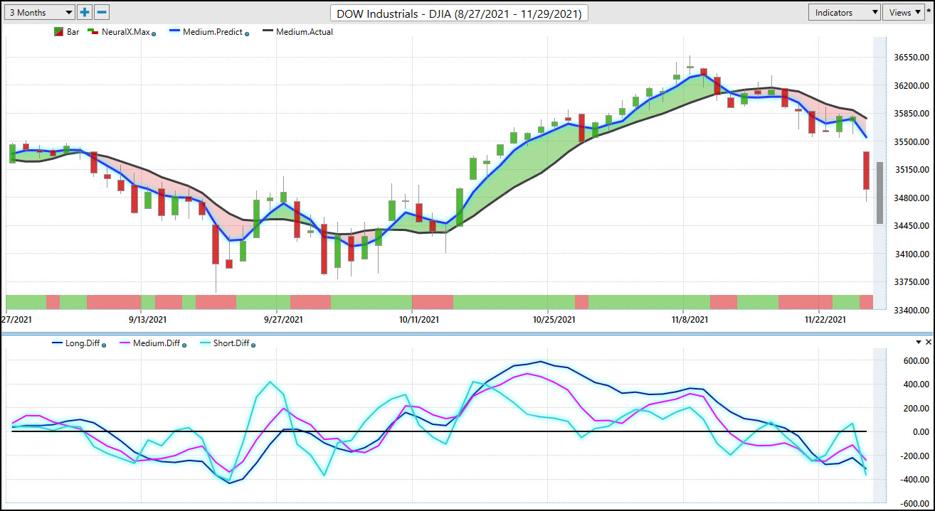The width and height of the screenshot is (935, 511).
Task: Zoom in with the blue plus button
Action: click(x=85, y=12)
